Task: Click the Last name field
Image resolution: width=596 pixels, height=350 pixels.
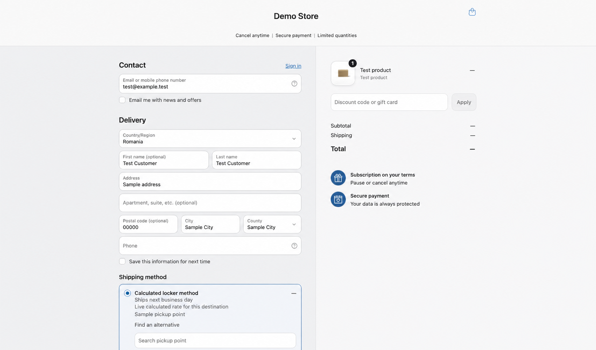Action: tap(257, 160)
